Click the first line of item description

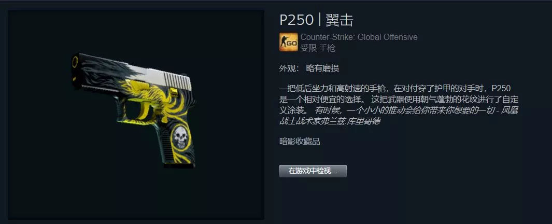click(395, 88)
